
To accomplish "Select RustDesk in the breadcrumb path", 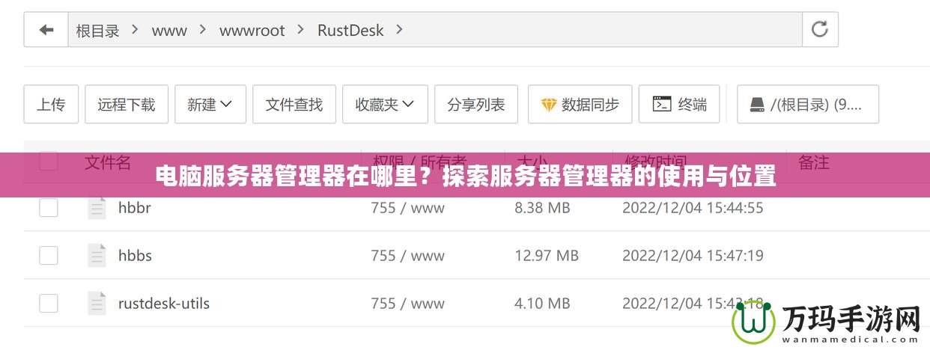I will coord(350,31).
